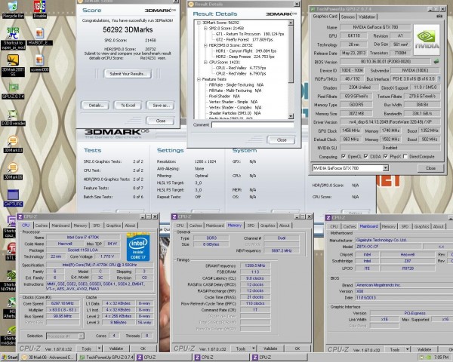453x362 pixels.
Task: Select GT1 - Return To Proxycon result row
Action: [250, 34]
